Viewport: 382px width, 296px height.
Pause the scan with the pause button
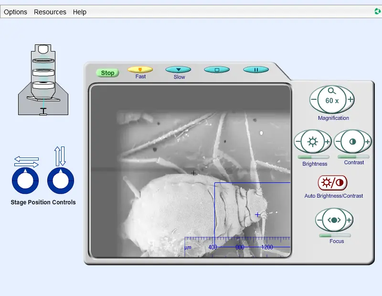tap(256, 70)
